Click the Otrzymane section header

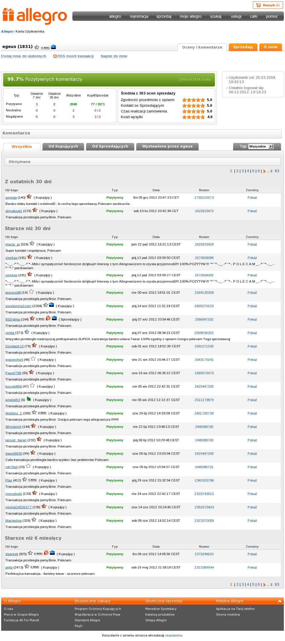pos(143,162)
